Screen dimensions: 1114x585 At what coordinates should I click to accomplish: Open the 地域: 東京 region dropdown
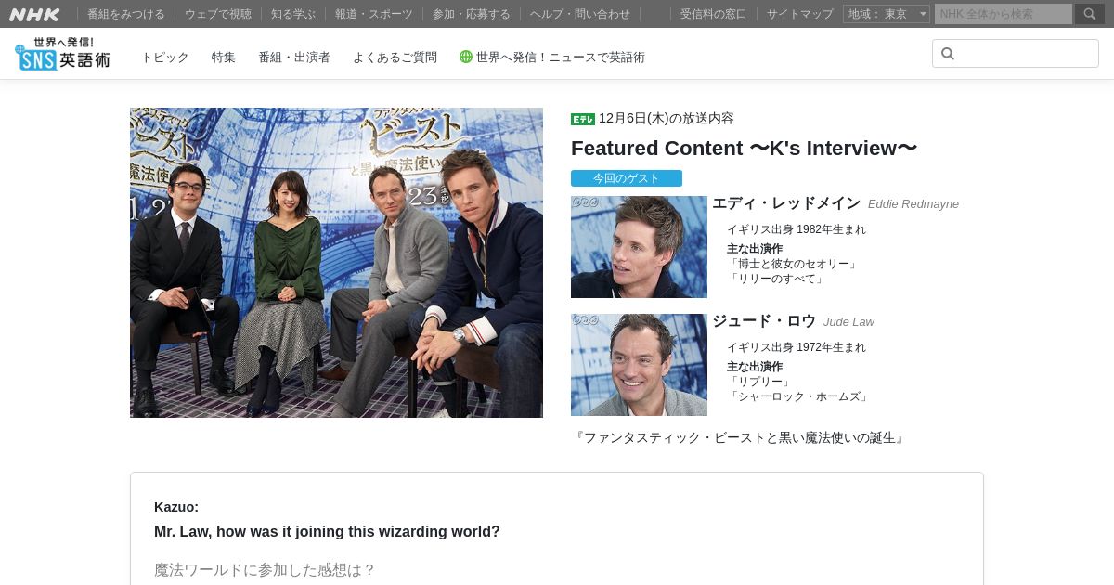click(x=887, y=14)
